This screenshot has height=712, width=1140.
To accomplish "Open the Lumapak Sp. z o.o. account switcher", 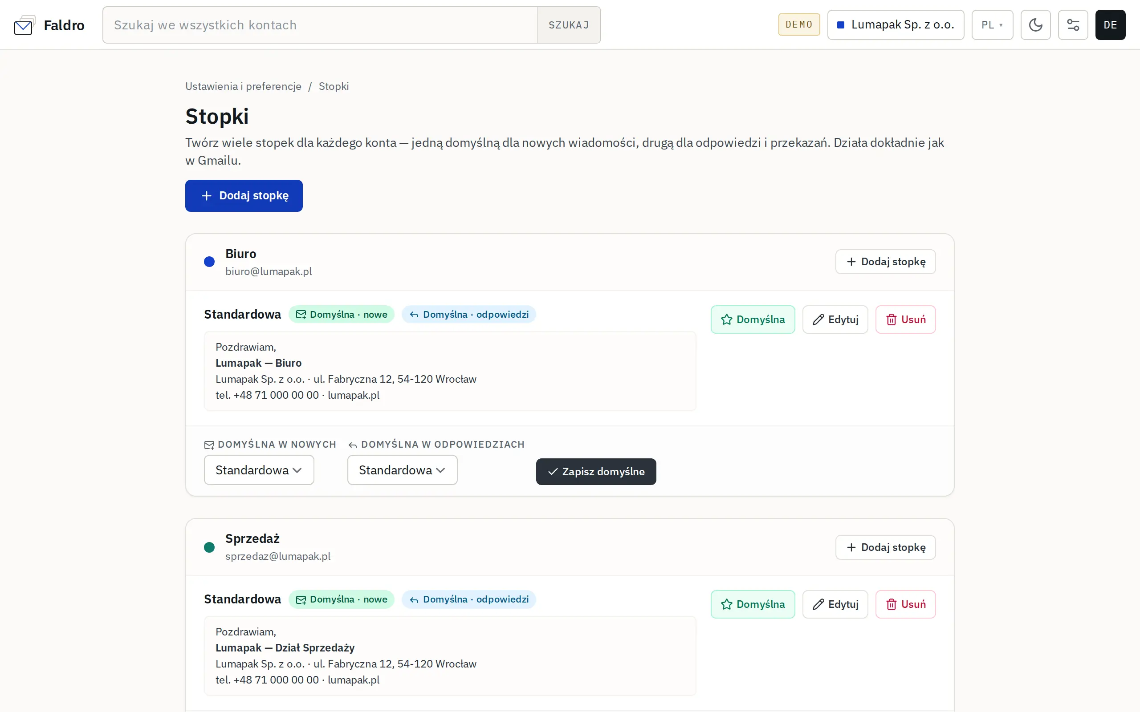I will (896, 25).
